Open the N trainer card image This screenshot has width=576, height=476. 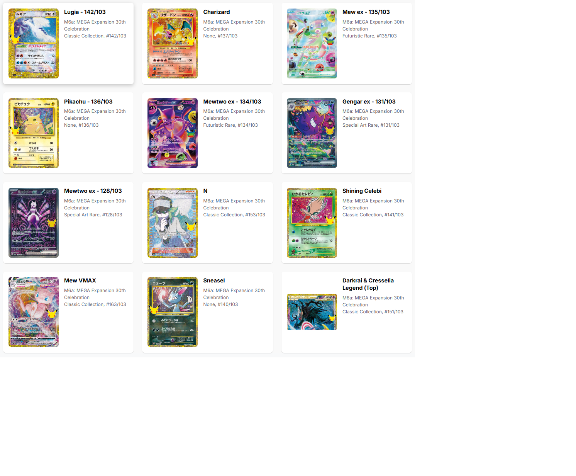pyautogui.click(x=173, y=223)
